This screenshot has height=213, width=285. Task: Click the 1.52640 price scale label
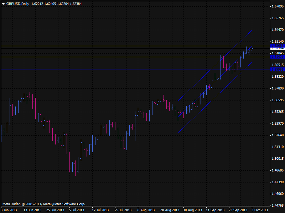click(x=277, y=135)
